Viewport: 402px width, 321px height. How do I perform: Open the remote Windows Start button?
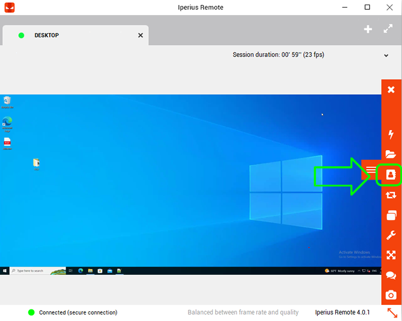[x=5, y=271]
